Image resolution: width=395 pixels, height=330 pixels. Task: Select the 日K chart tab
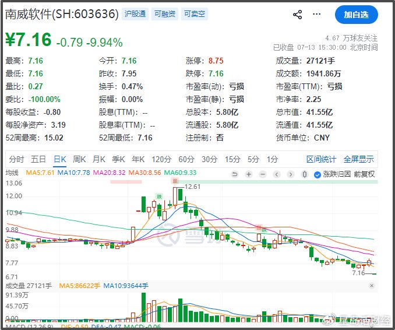coord(60,159)
